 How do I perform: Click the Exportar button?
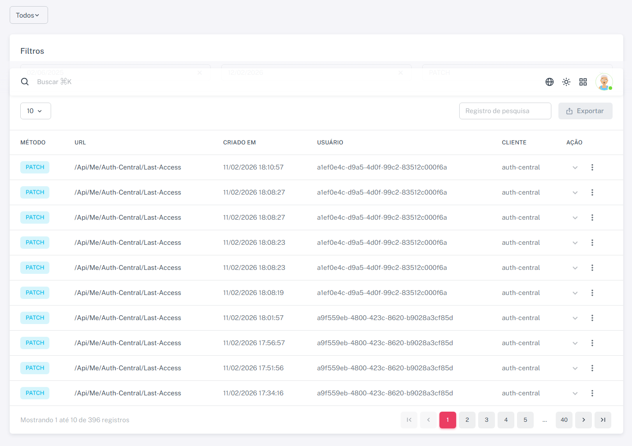[x=585, y=111]
